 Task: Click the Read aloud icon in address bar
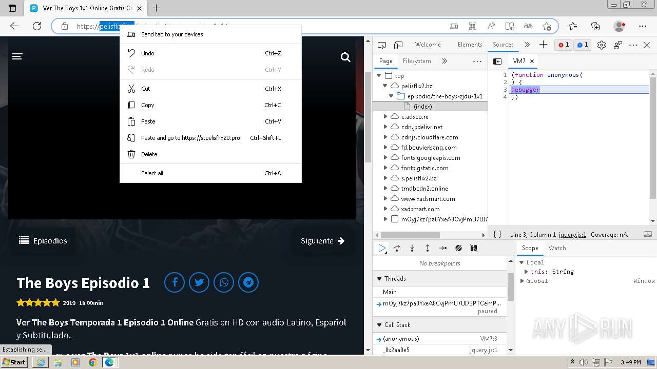coord(491,26)
